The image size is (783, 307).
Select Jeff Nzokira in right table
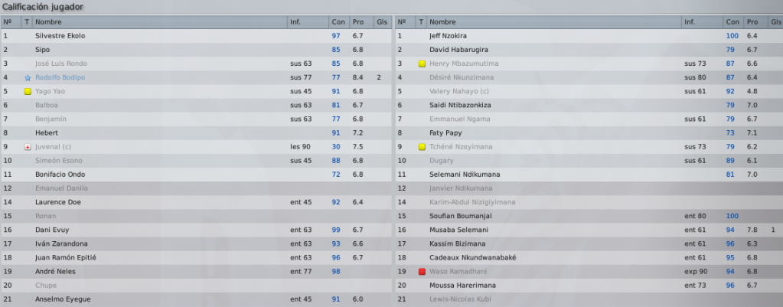pyautogui.click(x=589, y=36)
